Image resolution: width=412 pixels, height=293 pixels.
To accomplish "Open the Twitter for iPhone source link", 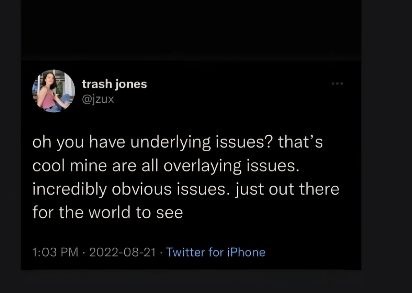I will [x=216, y=253].
